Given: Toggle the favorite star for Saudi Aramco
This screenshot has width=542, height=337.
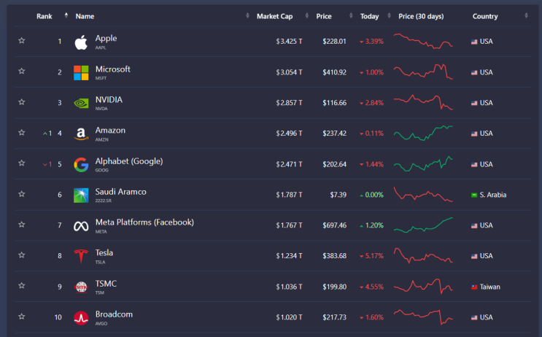Looking at the screenshot, I should tap(22, 195).
